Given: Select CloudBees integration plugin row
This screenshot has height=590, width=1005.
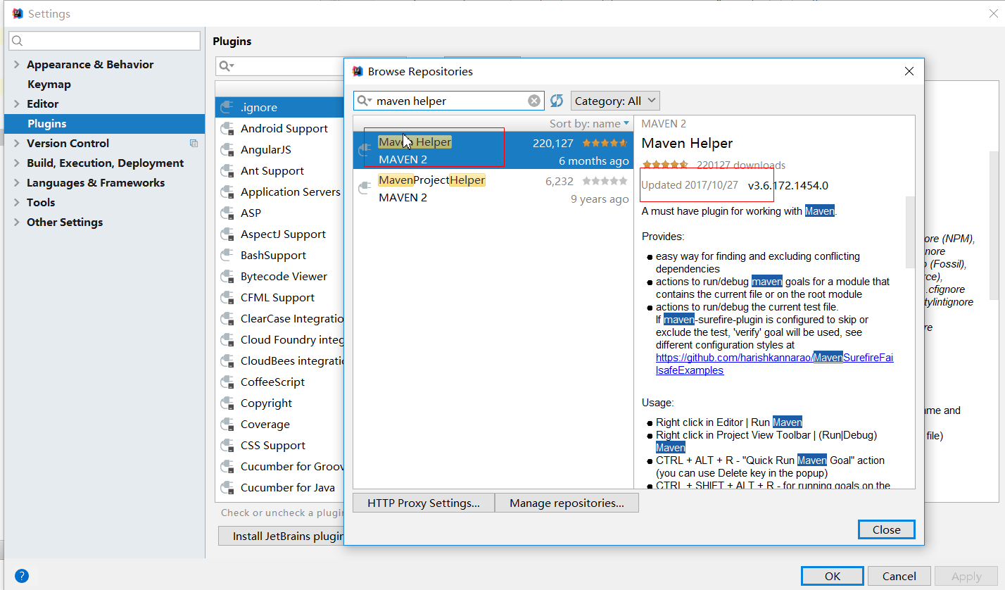Looking at the screenshot, I should [280, 361].
